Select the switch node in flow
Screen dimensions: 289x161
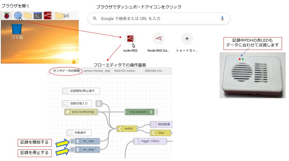pos(127,128)
